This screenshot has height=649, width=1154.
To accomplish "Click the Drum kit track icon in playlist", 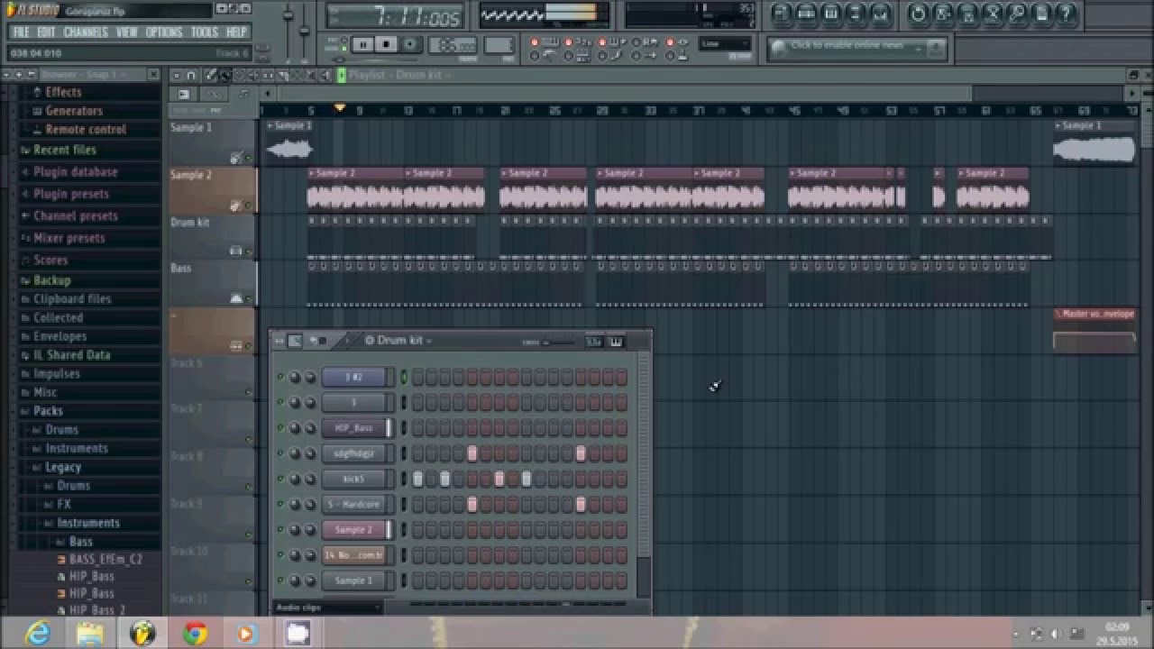I will click(x=236, y=251).
